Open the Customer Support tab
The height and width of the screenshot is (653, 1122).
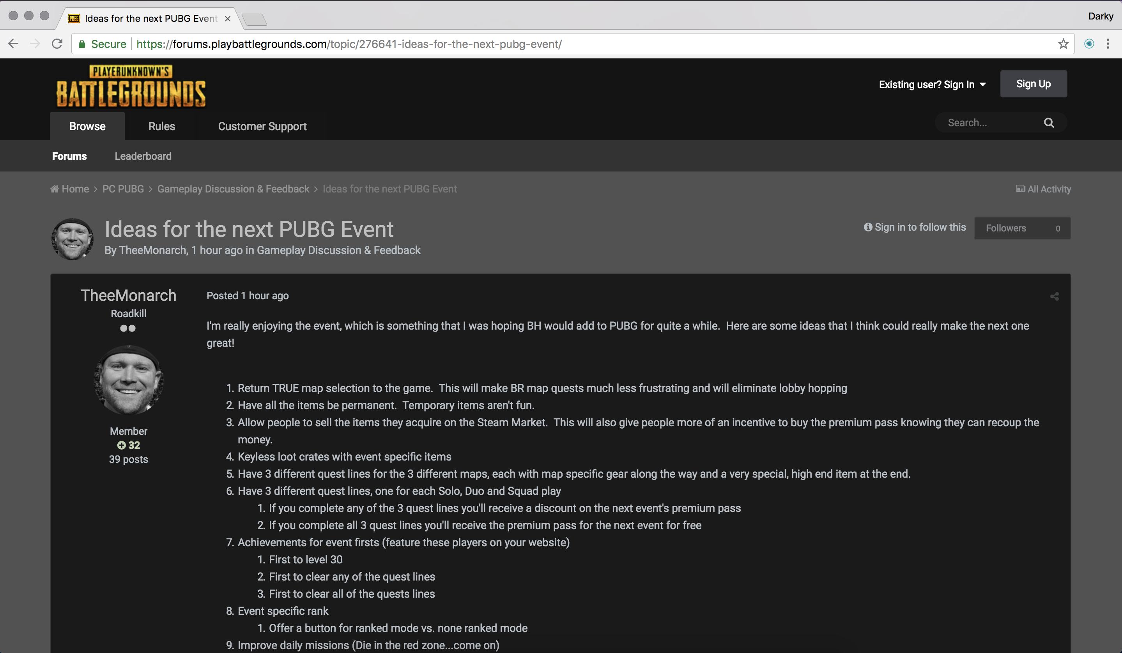262,126
